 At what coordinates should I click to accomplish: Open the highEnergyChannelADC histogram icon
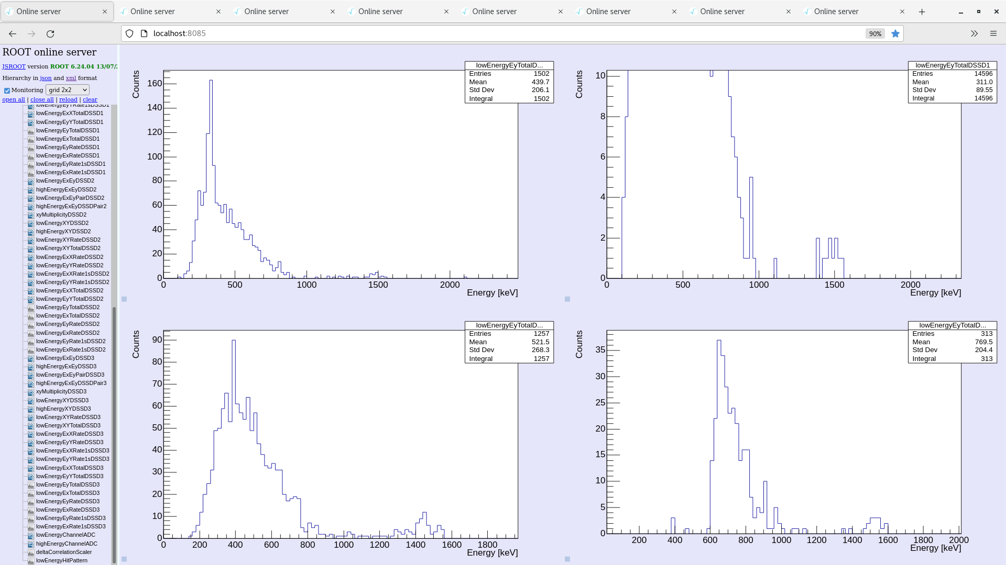(x=30, y=544)
